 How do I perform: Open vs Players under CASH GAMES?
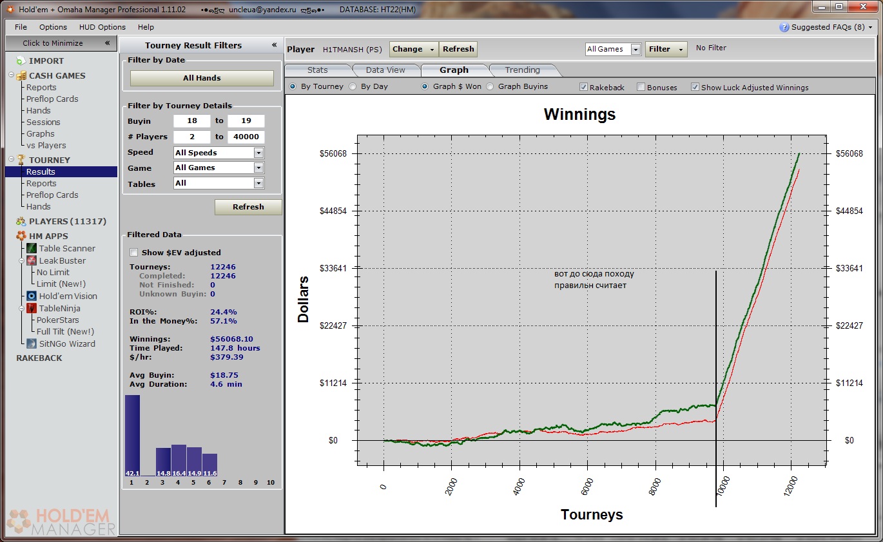pyautogui.click(x=46, y=145)
